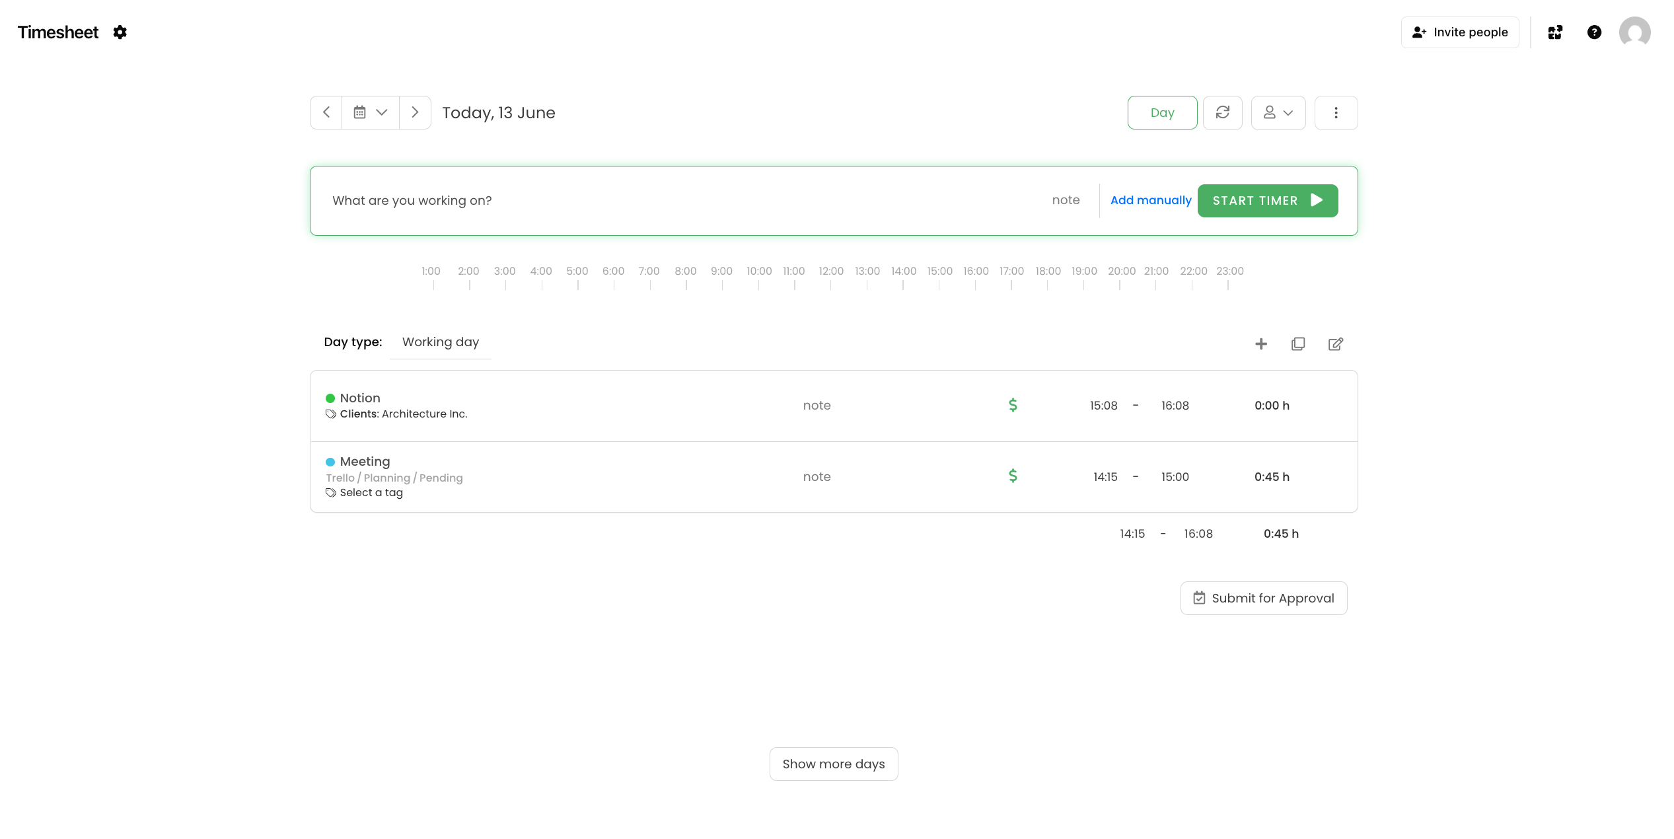Click the Submit for Approval button
The image size is (1674, 839).
[x=1263, y=598]
